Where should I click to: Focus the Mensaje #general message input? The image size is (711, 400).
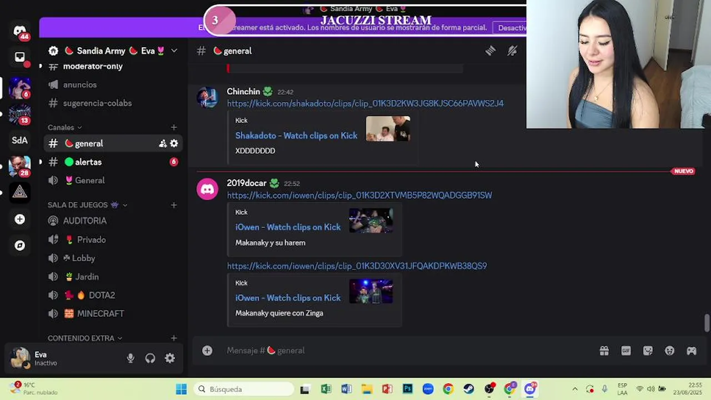(x=408, y=351)
